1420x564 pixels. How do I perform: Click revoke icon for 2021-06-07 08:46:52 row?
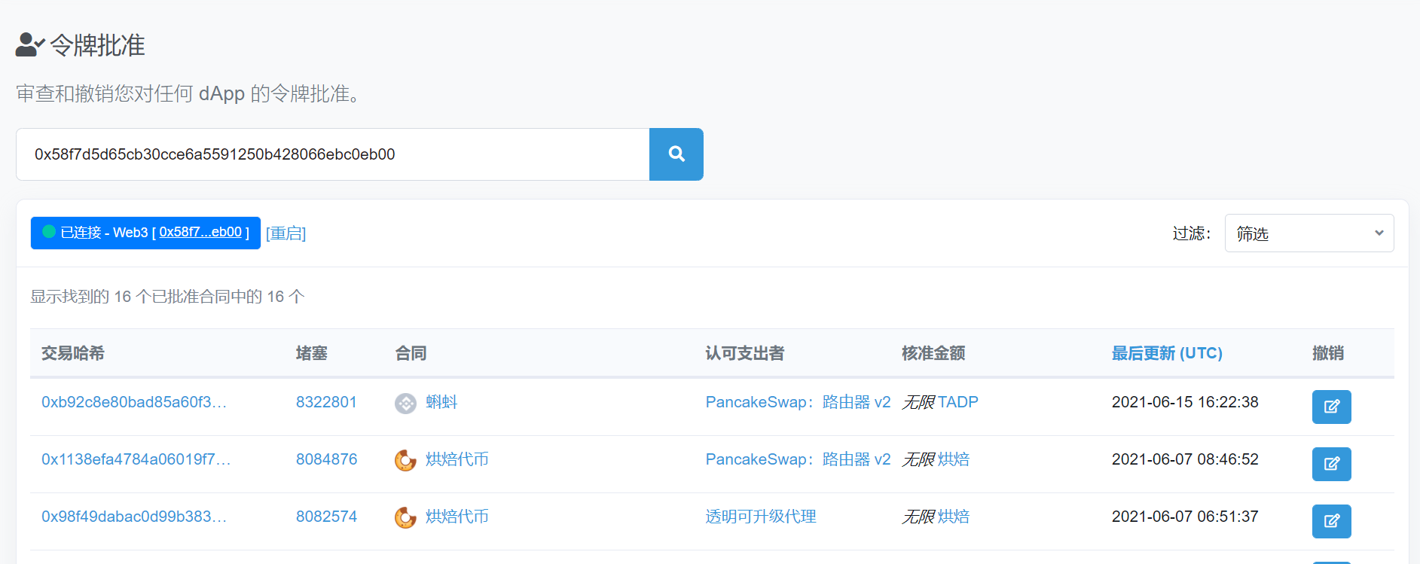click(1331, 464)
